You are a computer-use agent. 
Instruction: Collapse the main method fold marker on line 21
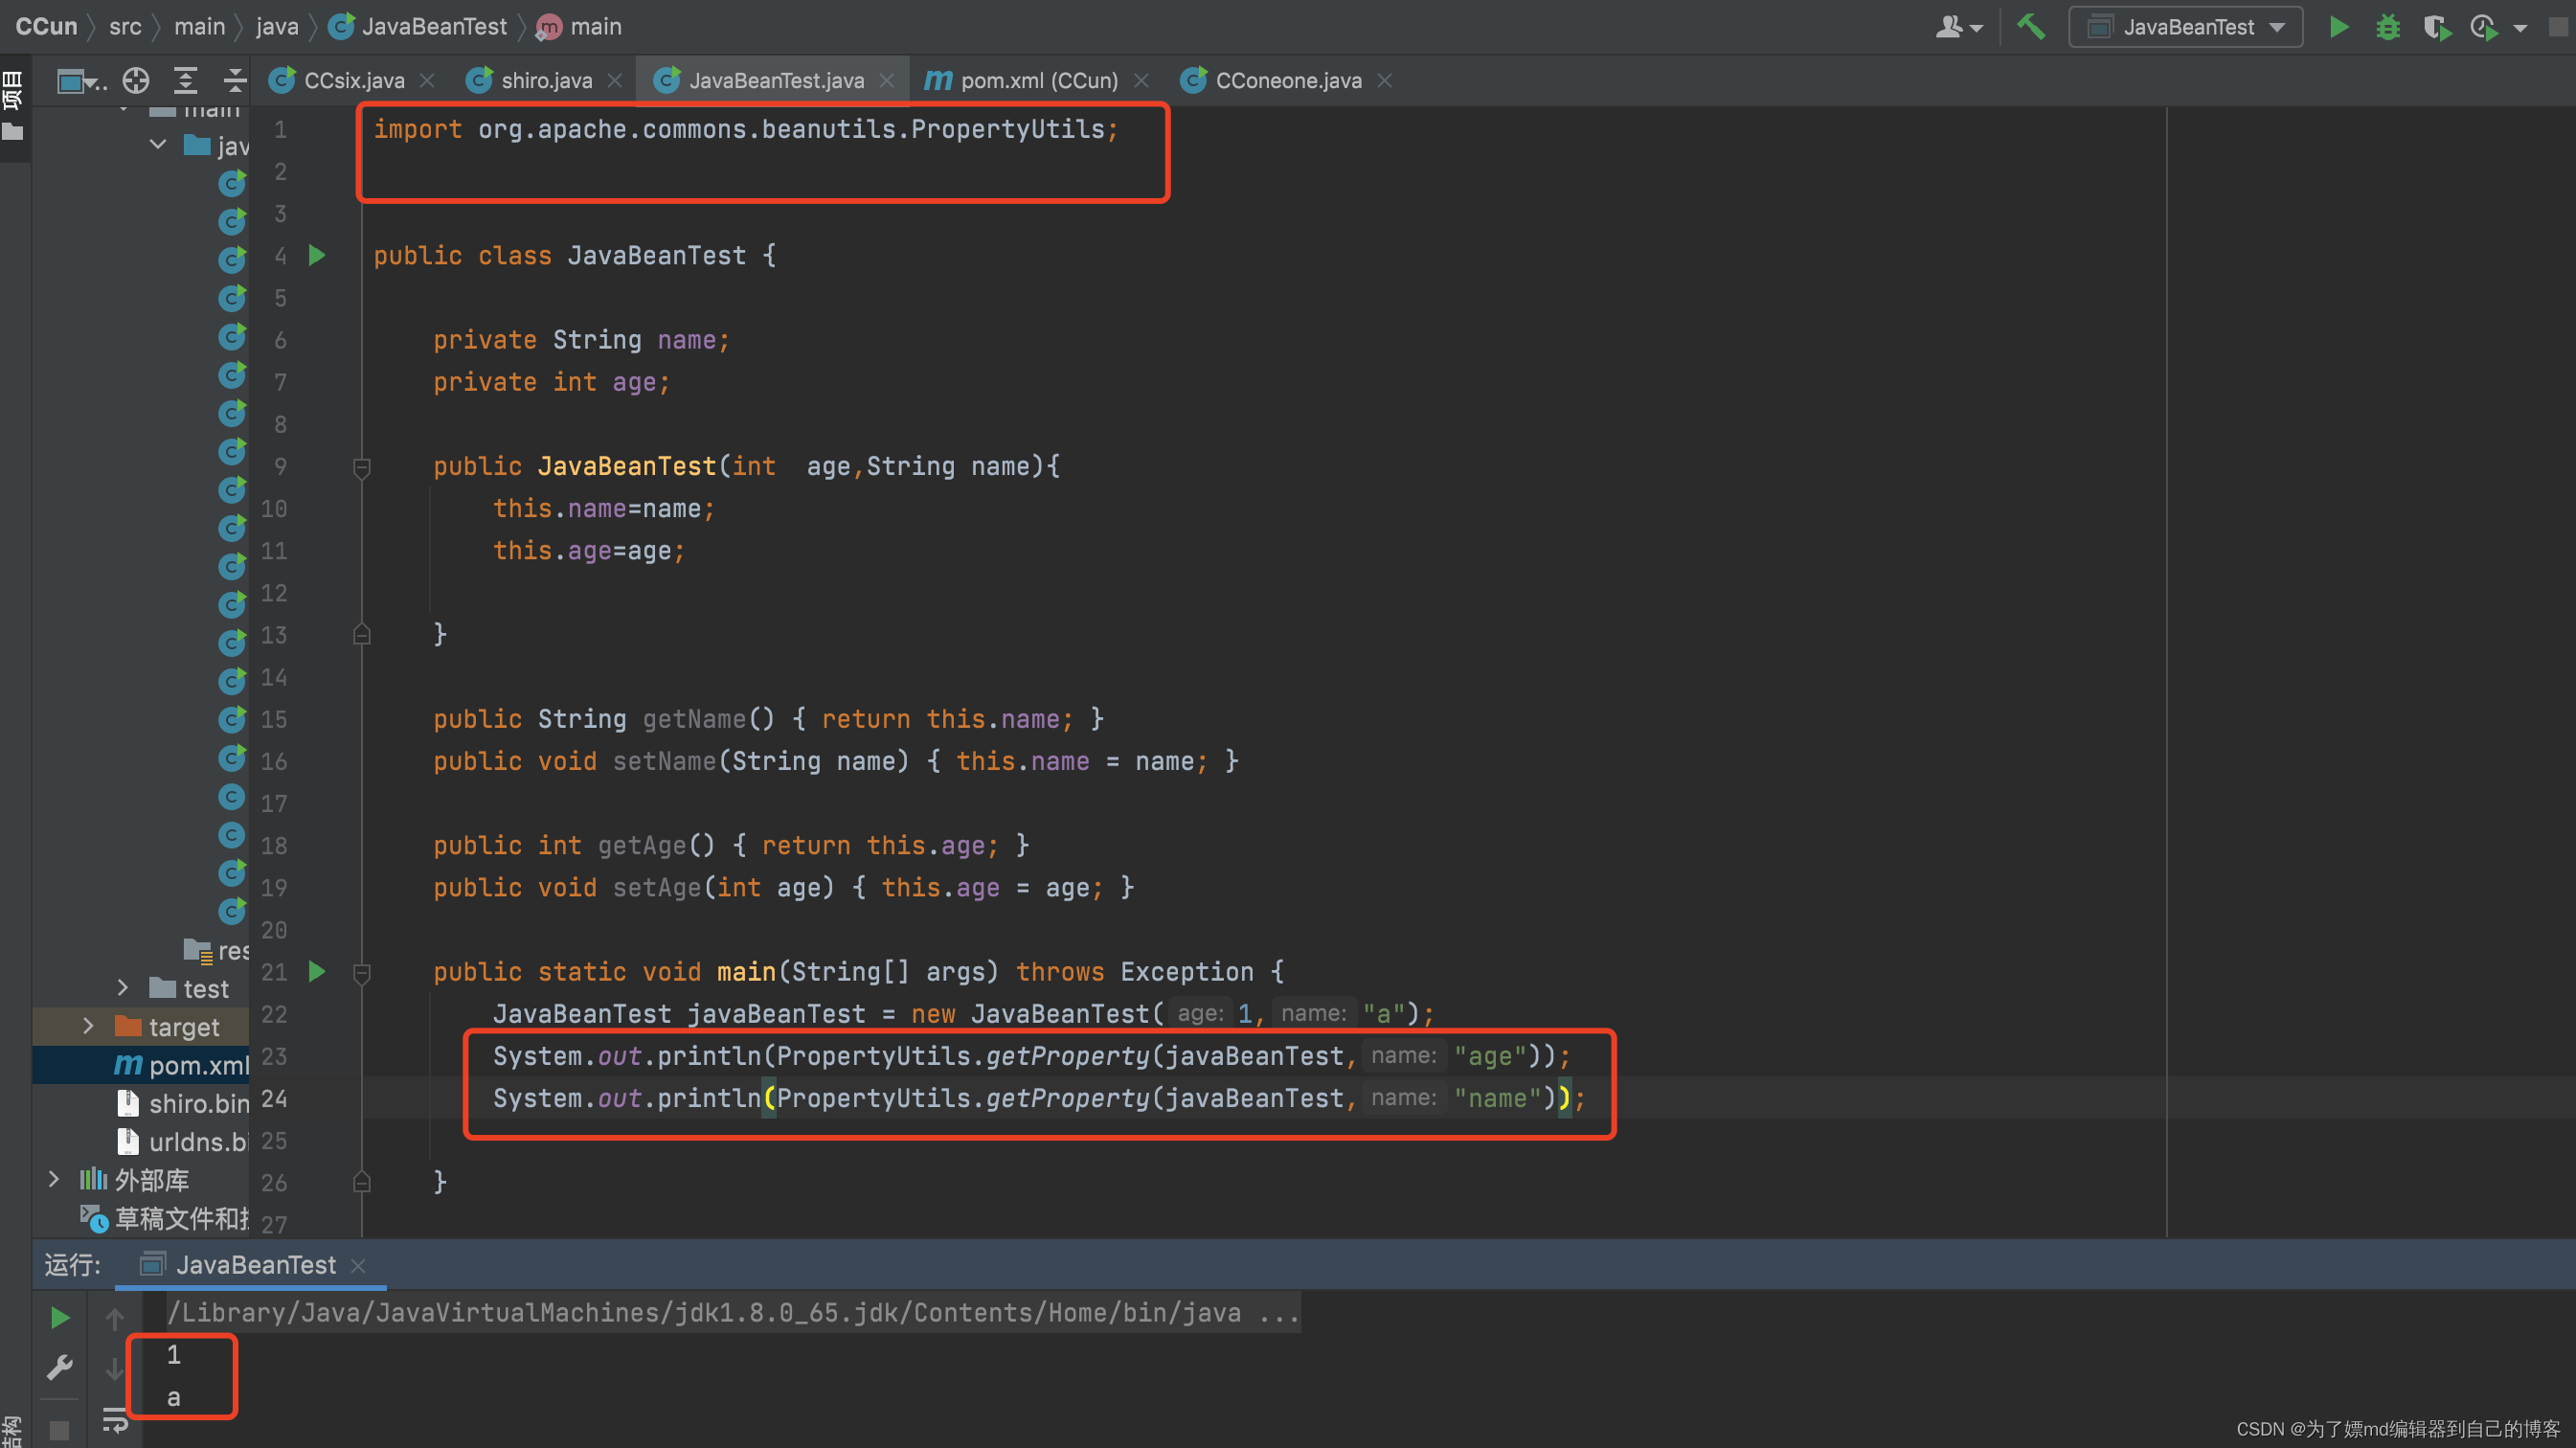click(x=362, y=972)
